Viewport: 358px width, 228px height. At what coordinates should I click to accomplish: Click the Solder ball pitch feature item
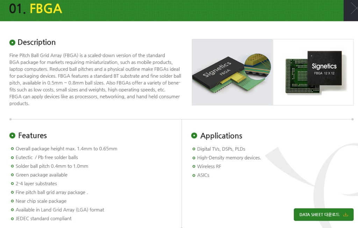click(x=52, y=166)
